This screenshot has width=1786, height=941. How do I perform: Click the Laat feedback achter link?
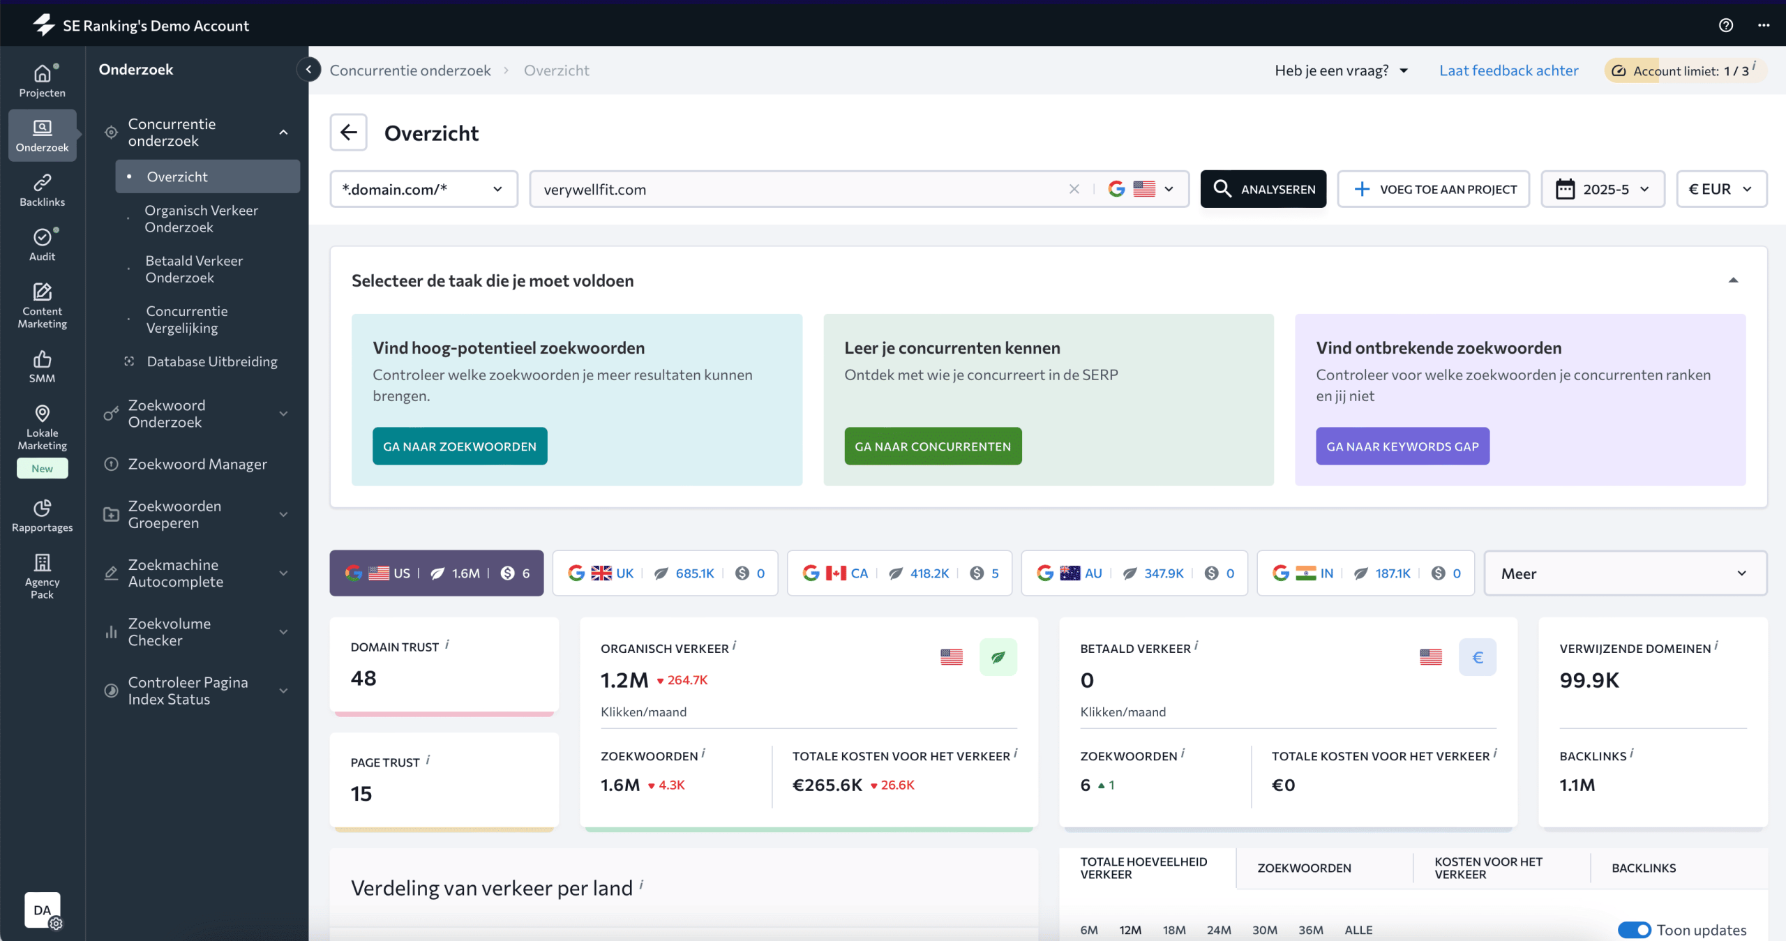1508,70
